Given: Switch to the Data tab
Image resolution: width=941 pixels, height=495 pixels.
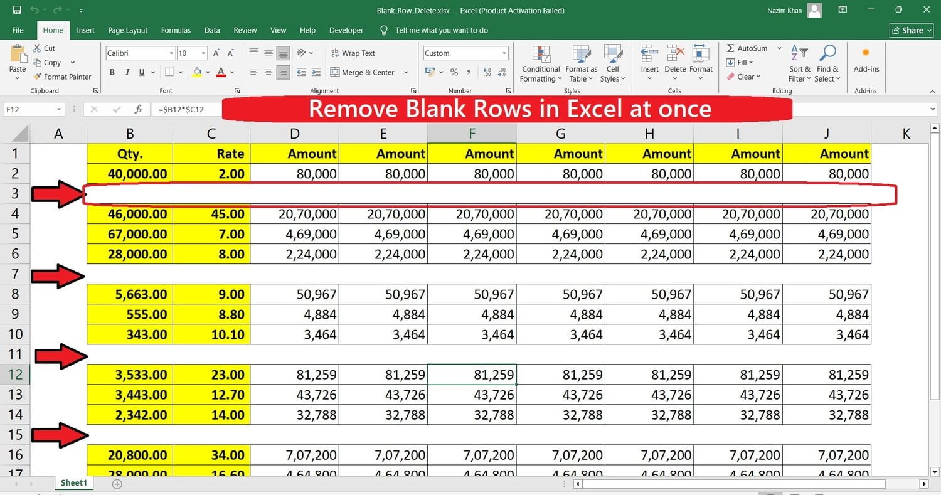Looking at the screenshot, I should point(212,30).
